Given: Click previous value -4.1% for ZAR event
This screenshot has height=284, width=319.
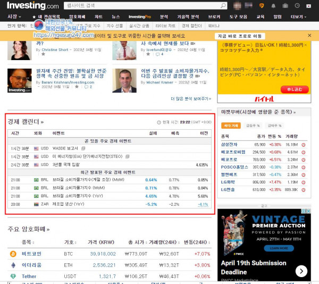Looking at the screenshot, I should (203, 204).
